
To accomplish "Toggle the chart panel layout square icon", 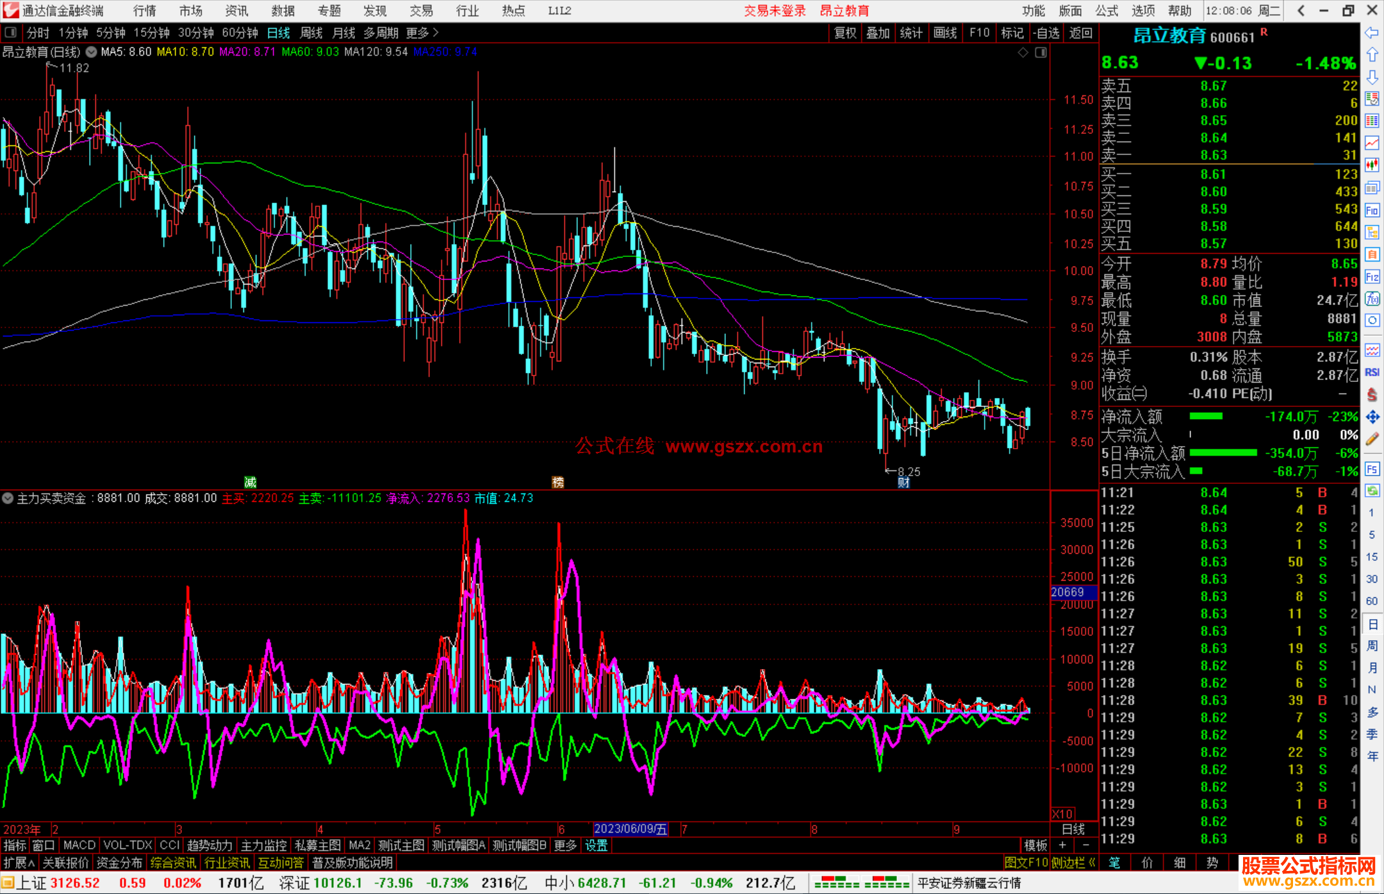I will pyautogui.click(x=1041, y=53).
